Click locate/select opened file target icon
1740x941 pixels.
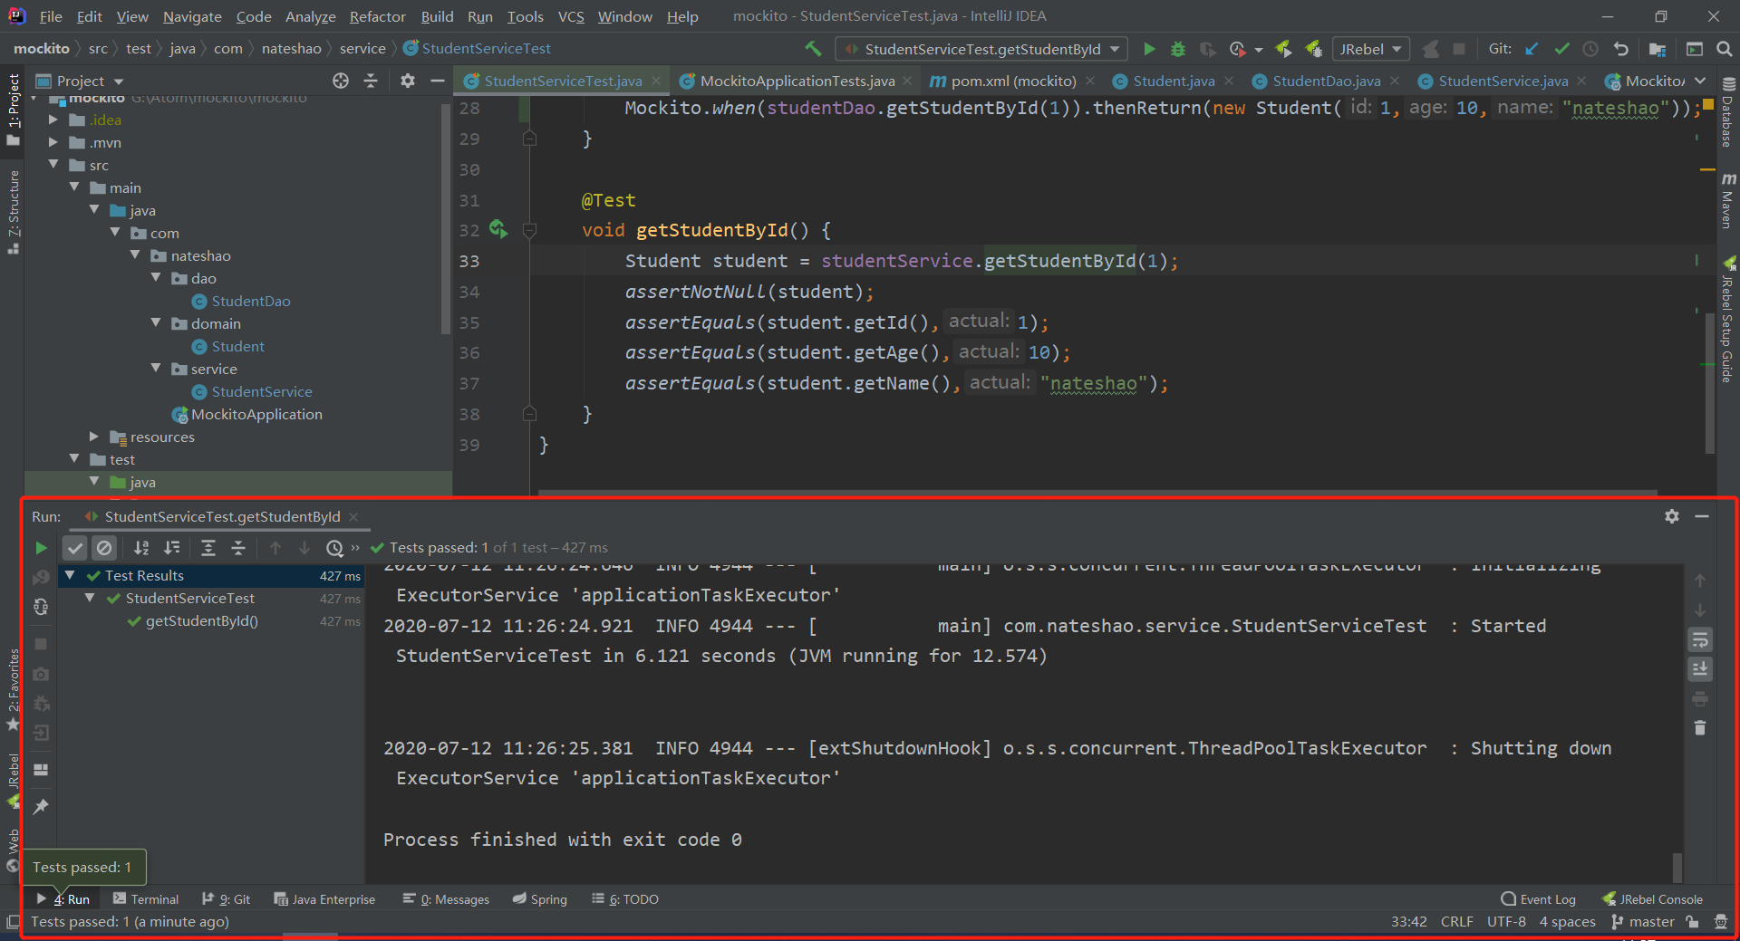pyautogui.click(x=341, y=81)
